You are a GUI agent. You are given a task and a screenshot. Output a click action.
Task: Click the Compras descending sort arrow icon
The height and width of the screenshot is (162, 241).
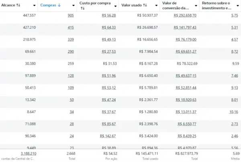point(59,5)
